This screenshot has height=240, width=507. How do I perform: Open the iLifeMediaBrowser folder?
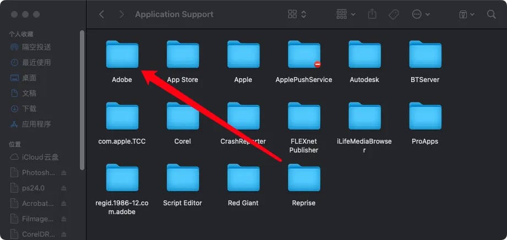tap(364, 116)
